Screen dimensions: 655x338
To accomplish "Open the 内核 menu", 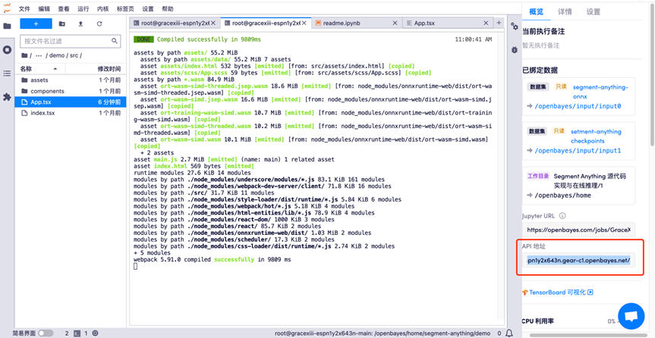I will click(x=102, y=9).
